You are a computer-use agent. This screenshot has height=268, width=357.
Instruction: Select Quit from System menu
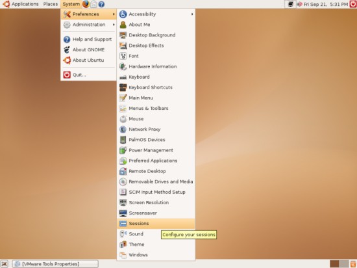coord(89,75)
